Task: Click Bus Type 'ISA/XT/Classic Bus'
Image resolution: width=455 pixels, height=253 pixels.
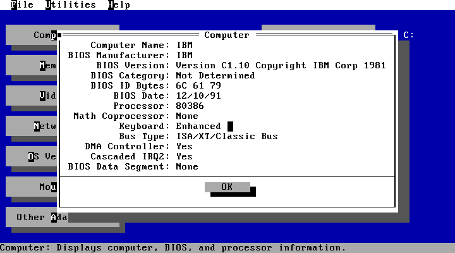Action: (227, 136)
